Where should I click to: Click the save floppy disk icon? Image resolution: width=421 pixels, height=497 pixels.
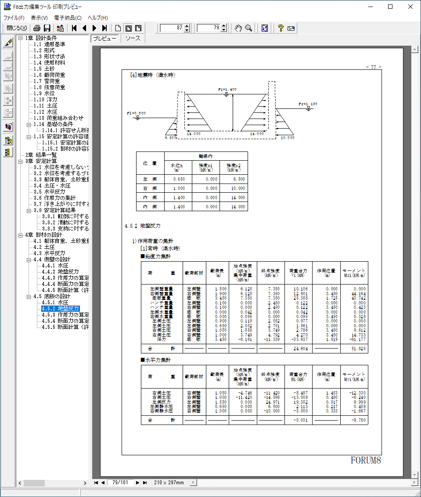(x=47, y=28)
